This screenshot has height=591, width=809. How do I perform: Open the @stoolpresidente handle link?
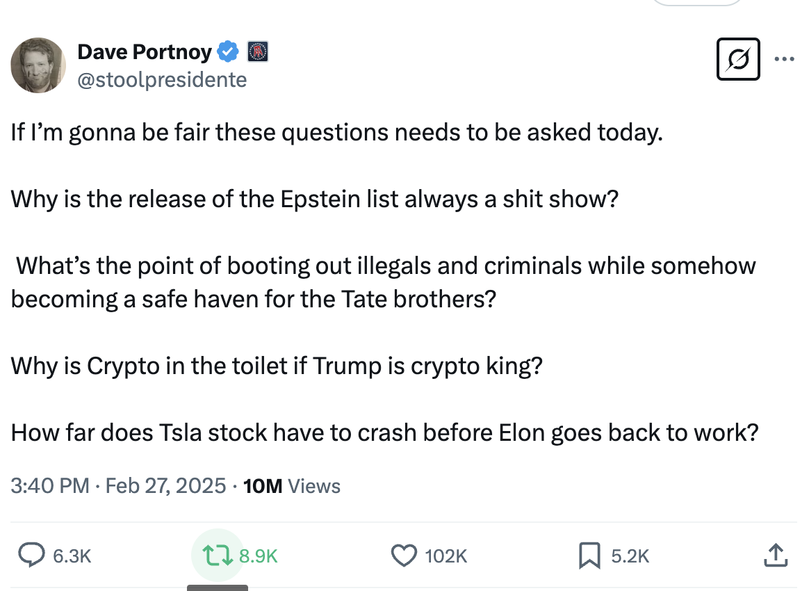(162, 80)
